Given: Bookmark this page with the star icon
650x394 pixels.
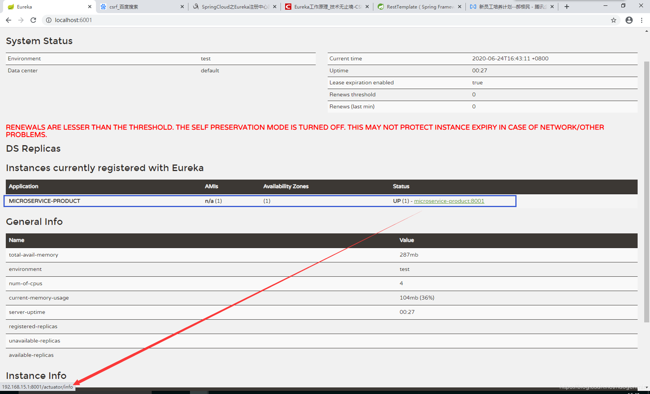Looking at the screenshot, I should tap(614, 20).
